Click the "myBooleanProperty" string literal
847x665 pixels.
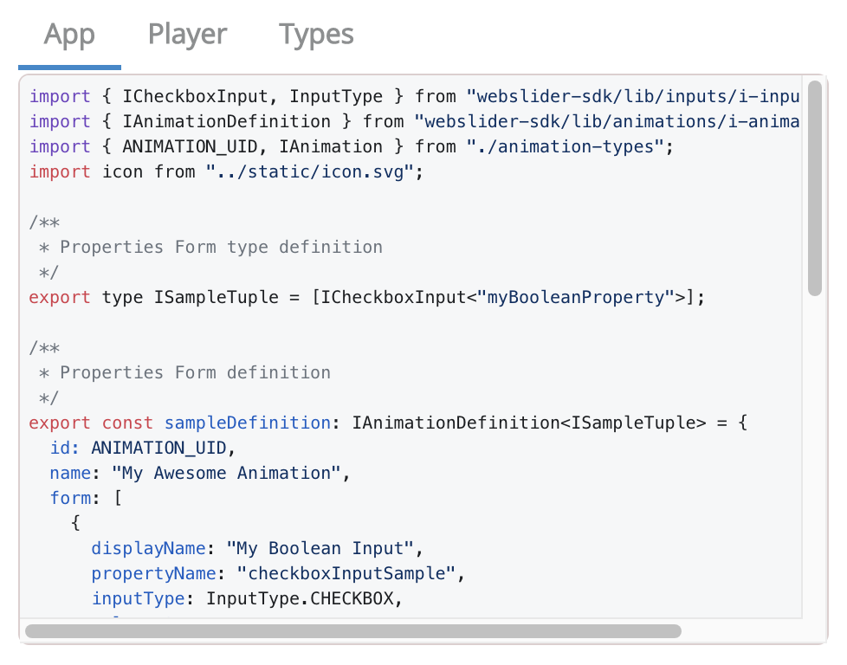pyautogui.click(x=576, y=298)
